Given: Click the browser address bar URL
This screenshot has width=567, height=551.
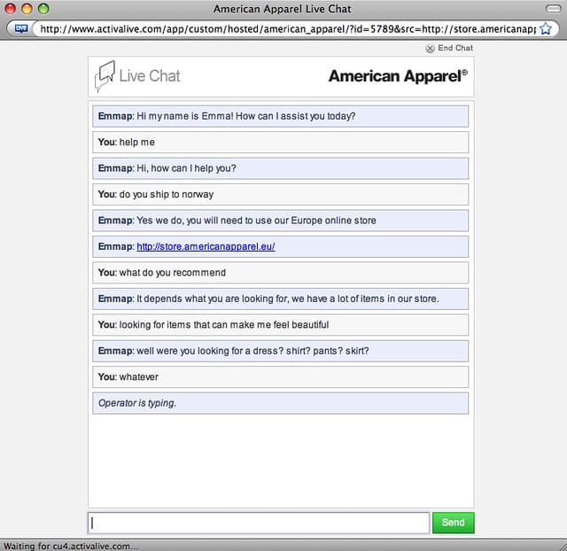Looking at the screenshot, I should (288, 29).
